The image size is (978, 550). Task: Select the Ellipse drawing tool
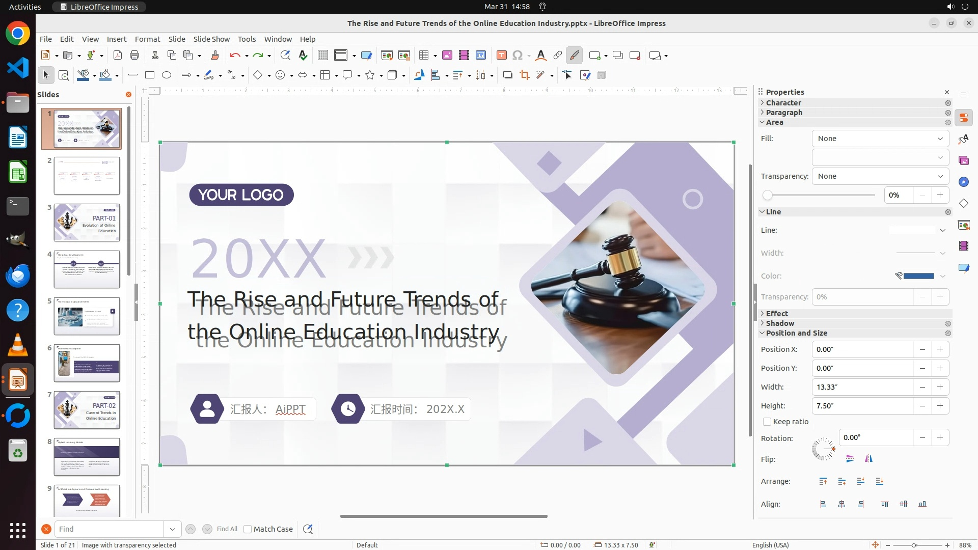pos(167,75)
